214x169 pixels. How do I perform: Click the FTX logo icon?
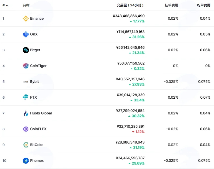coord(26,97)
